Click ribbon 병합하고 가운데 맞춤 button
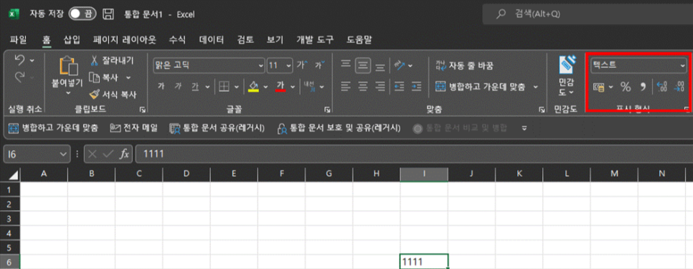Viewport: 693px width, 269px height. click(x=481, y=87)
